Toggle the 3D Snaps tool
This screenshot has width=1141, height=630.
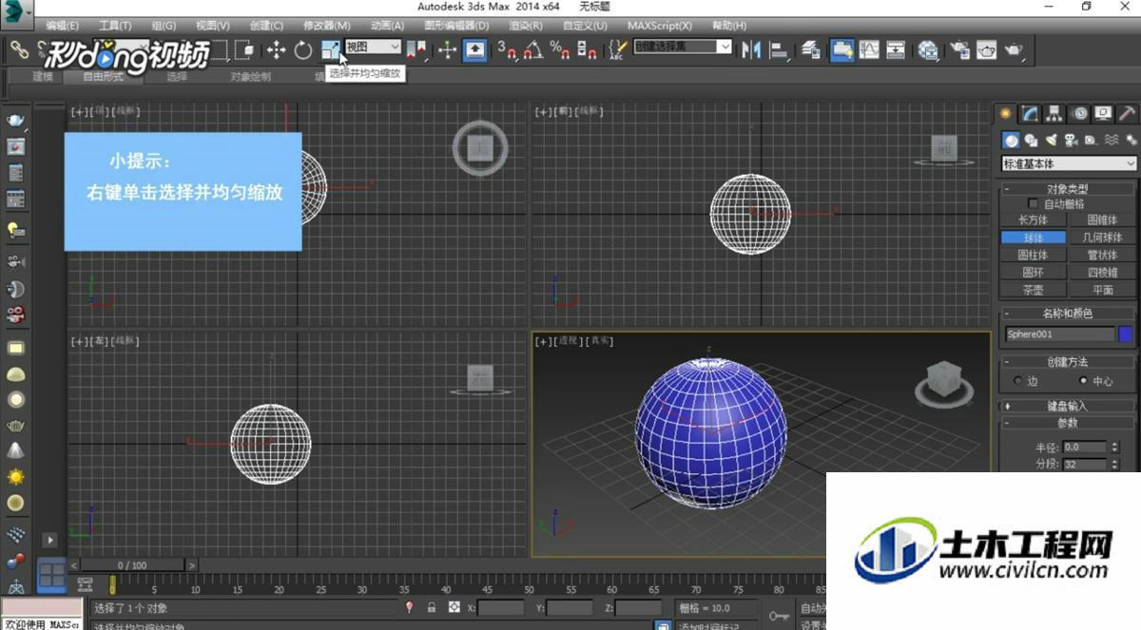507,50
